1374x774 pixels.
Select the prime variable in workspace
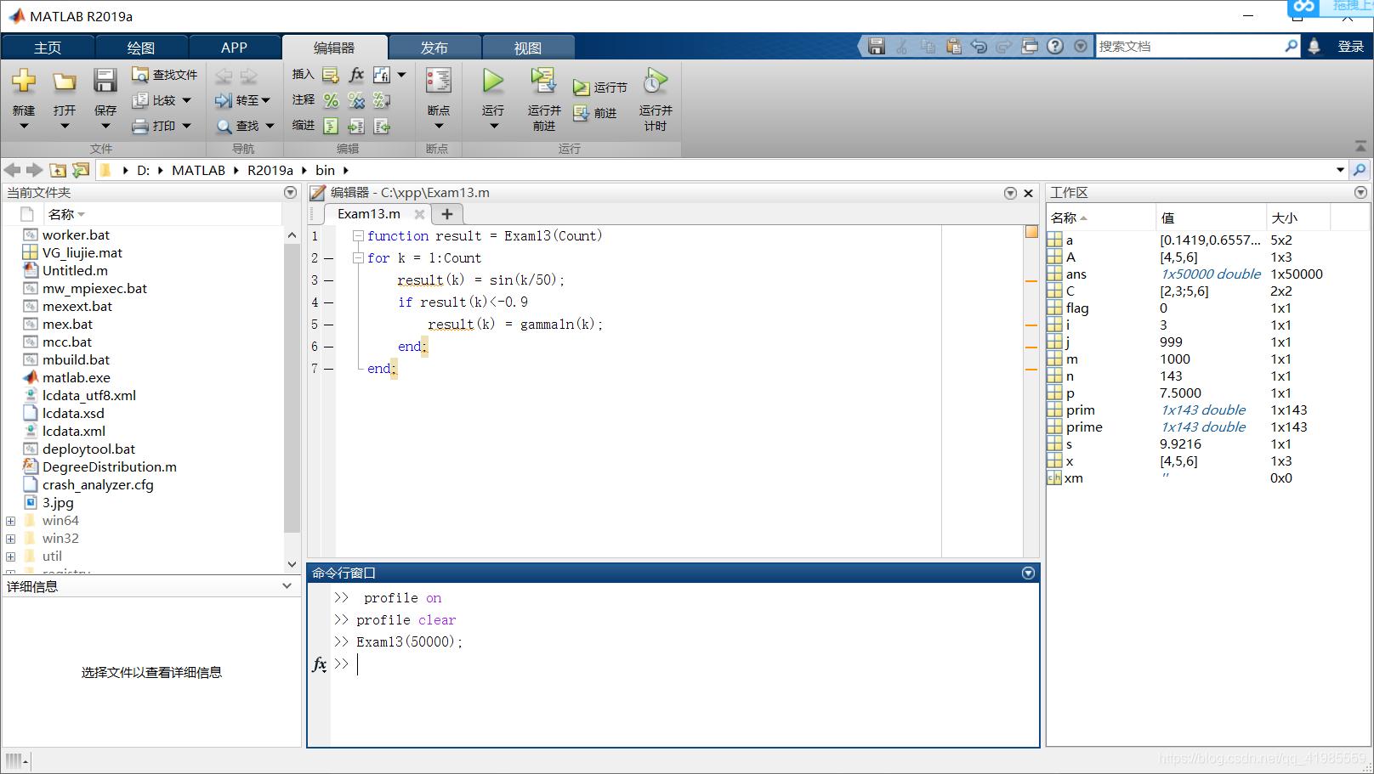pyautogui.click(x=1084, y=427)
